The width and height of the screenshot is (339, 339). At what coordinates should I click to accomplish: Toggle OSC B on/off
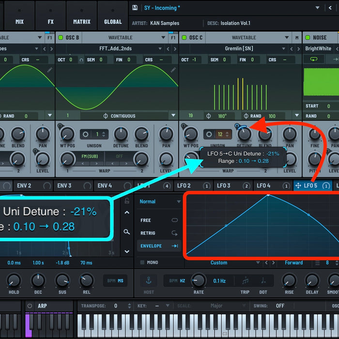61,38
